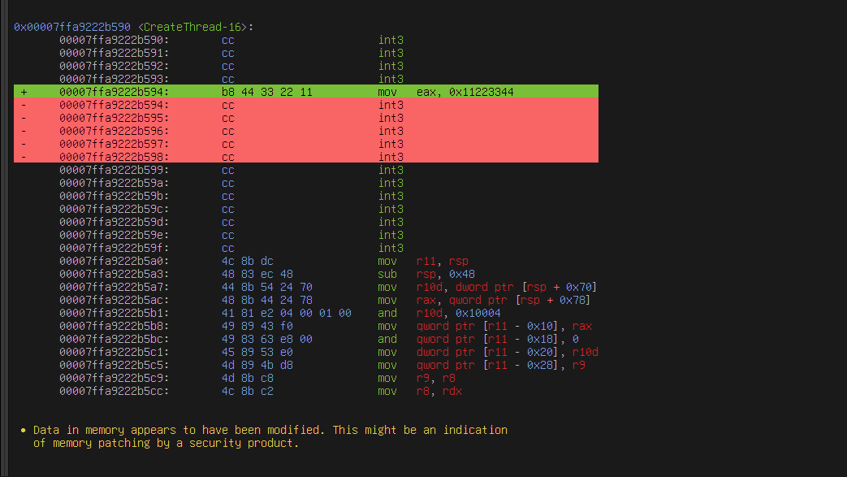Click the CreateThread-16 symbol label
This screenshot has height=477, width=847.
[x=192, y=27]
